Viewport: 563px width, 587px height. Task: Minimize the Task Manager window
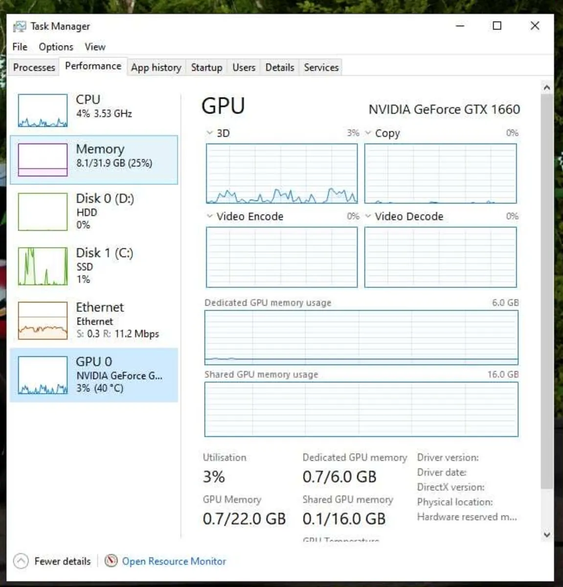click(x=460, y=26)
